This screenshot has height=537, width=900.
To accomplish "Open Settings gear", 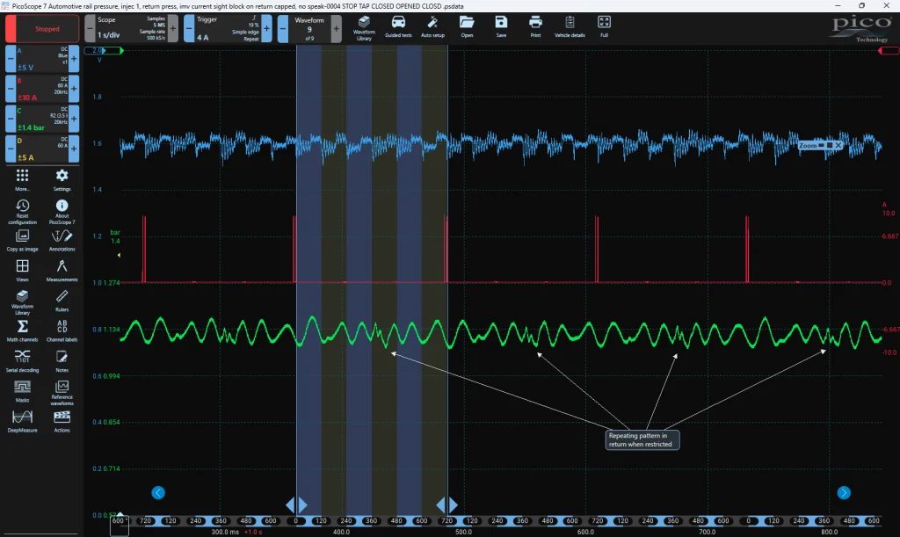I will pos(62,179).
